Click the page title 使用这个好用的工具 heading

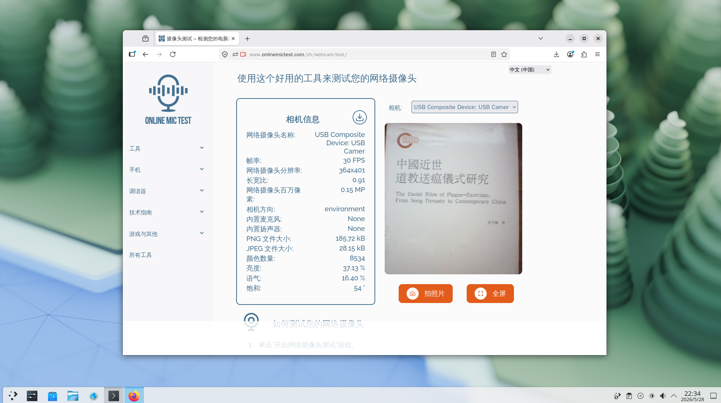(x=327, y=78)
